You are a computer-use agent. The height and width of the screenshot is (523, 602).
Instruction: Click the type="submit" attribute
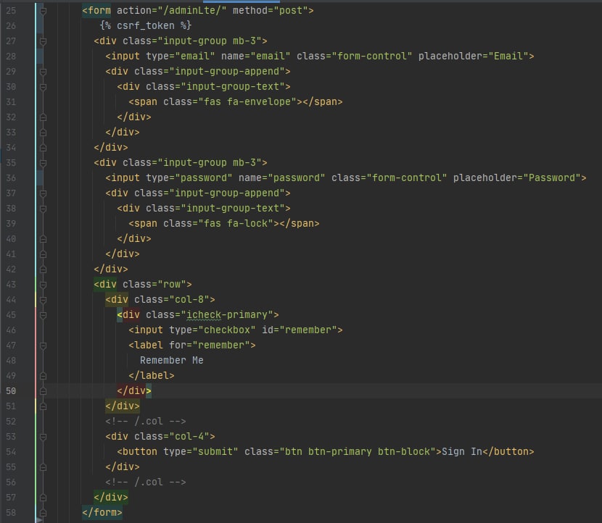[x=201, y=451]
